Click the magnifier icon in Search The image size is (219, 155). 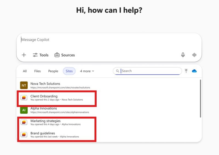coord(117,71)
